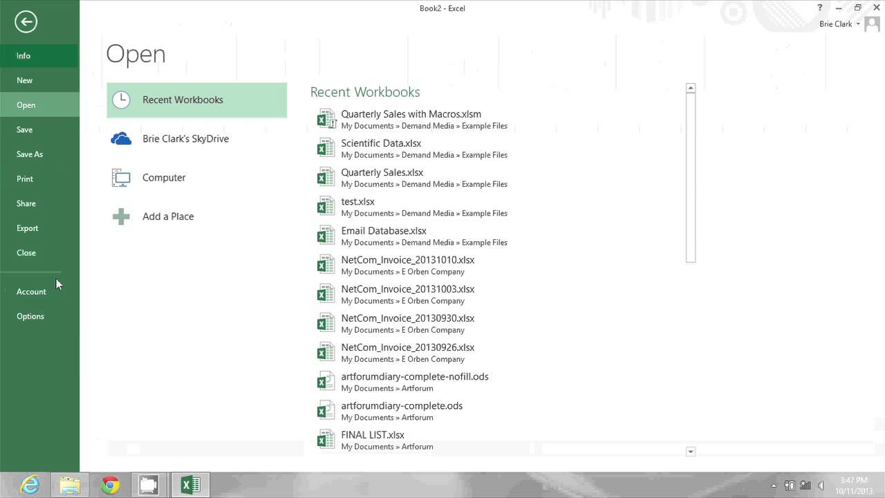Click the icon beside artforumdiary-complete-nofill.ods

(x=326, y=381)
